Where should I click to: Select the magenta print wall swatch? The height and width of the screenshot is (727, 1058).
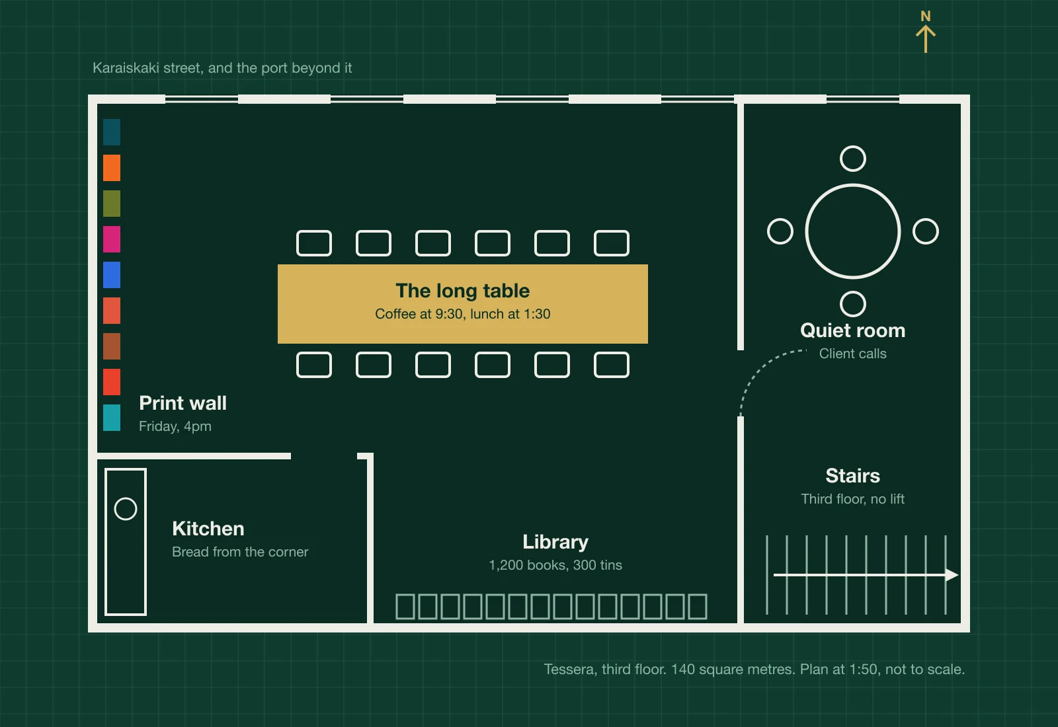coord(112,239)
